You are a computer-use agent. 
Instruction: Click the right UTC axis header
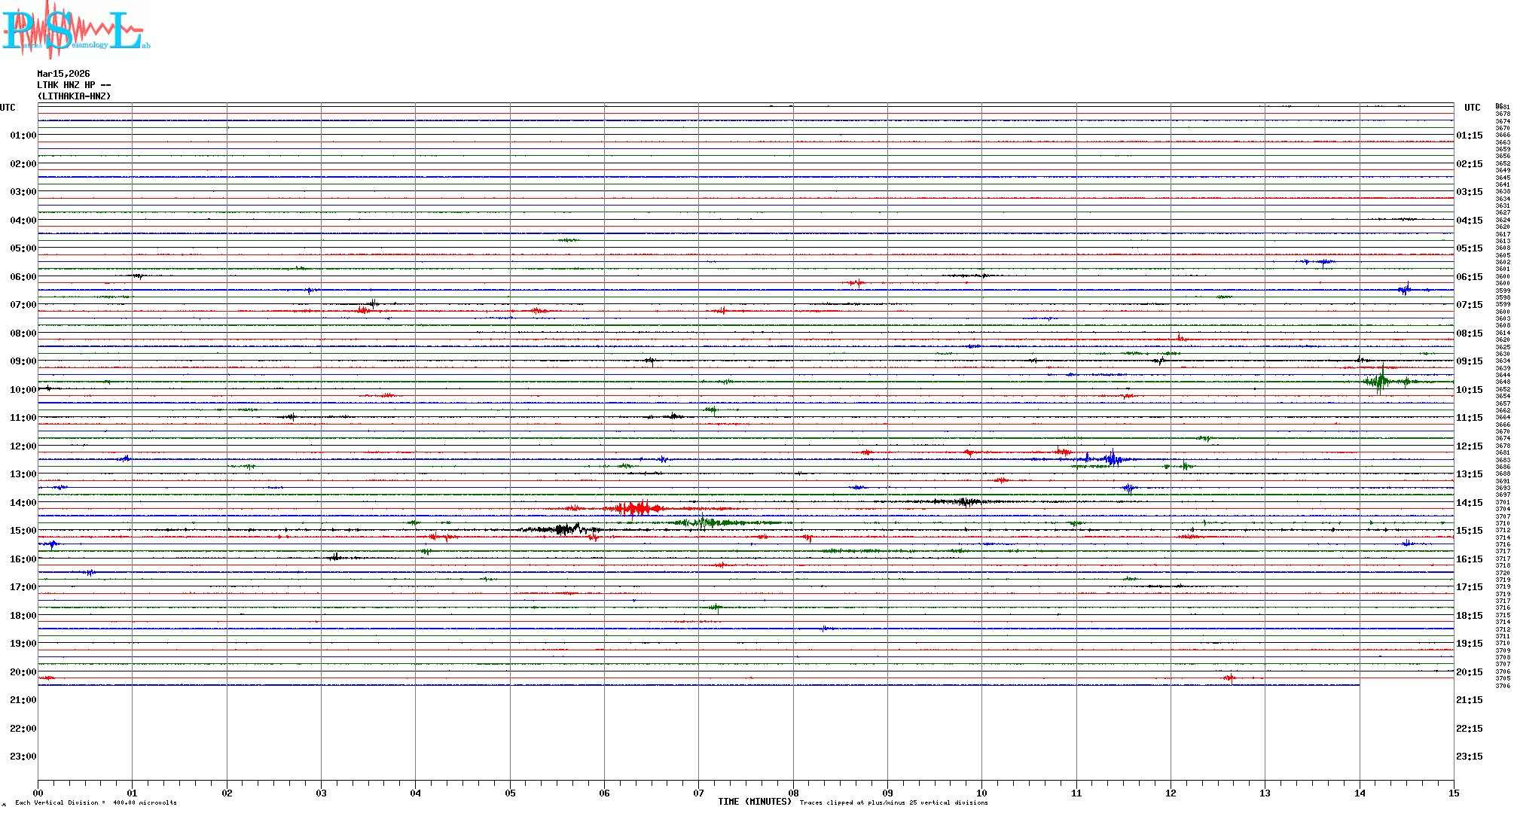point(1472,108)
